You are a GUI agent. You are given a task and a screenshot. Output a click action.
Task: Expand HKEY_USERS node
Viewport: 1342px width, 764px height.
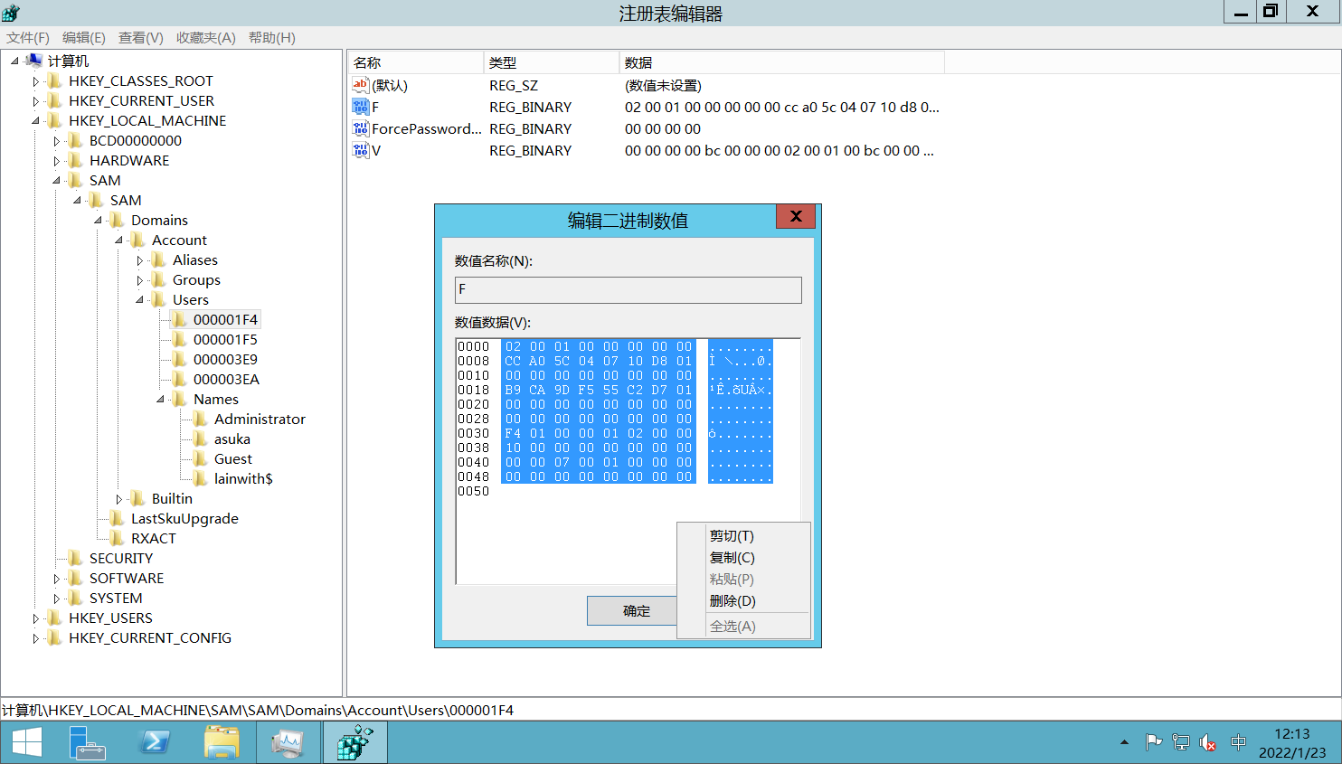[x=36, y=618]
